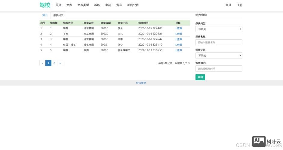This screenshot has width=283, height=150.
Task: Go to next page with » button
Action: coord(60,63)
